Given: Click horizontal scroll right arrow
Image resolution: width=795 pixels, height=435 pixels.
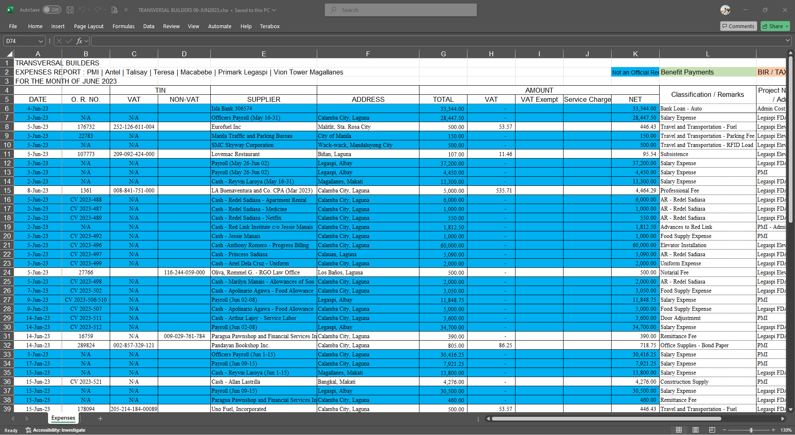Looking at the screenshot, I should [x=783, y=419].
